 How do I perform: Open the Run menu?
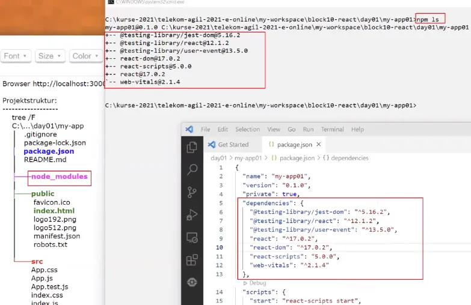click(308, 129)
